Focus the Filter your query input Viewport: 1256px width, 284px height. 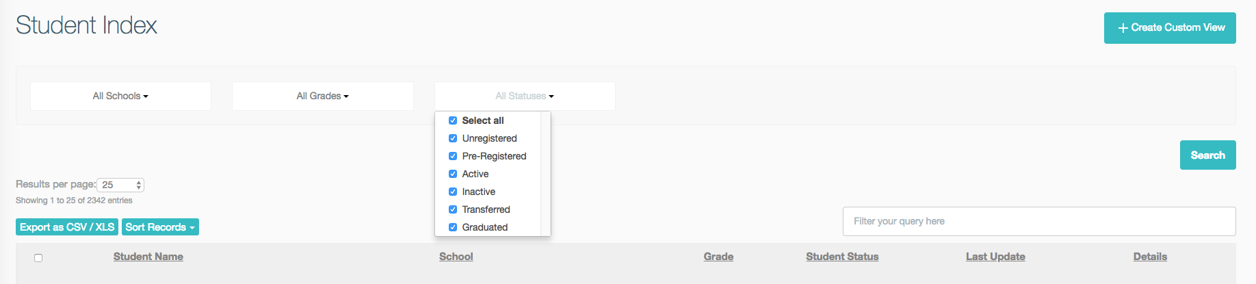(1039, 221)
